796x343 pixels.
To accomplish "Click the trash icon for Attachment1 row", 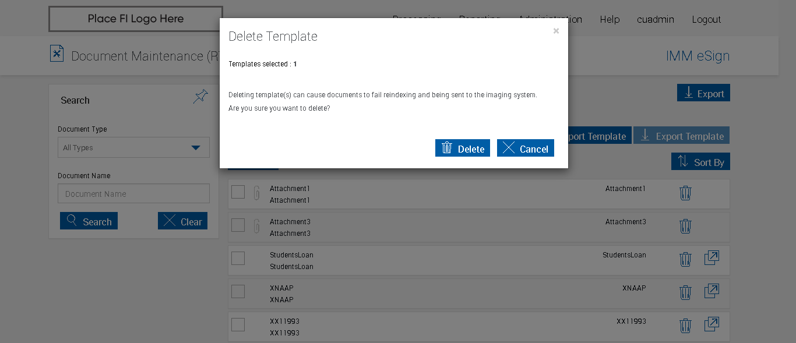I will tap(685, 193).
